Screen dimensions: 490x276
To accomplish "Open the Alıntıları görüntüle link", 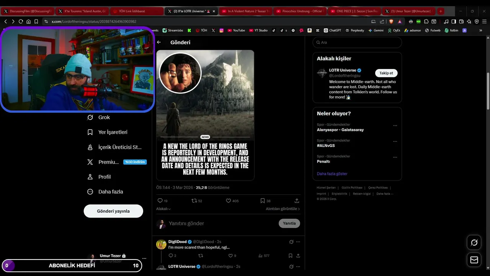I will (x=283, y=209).
